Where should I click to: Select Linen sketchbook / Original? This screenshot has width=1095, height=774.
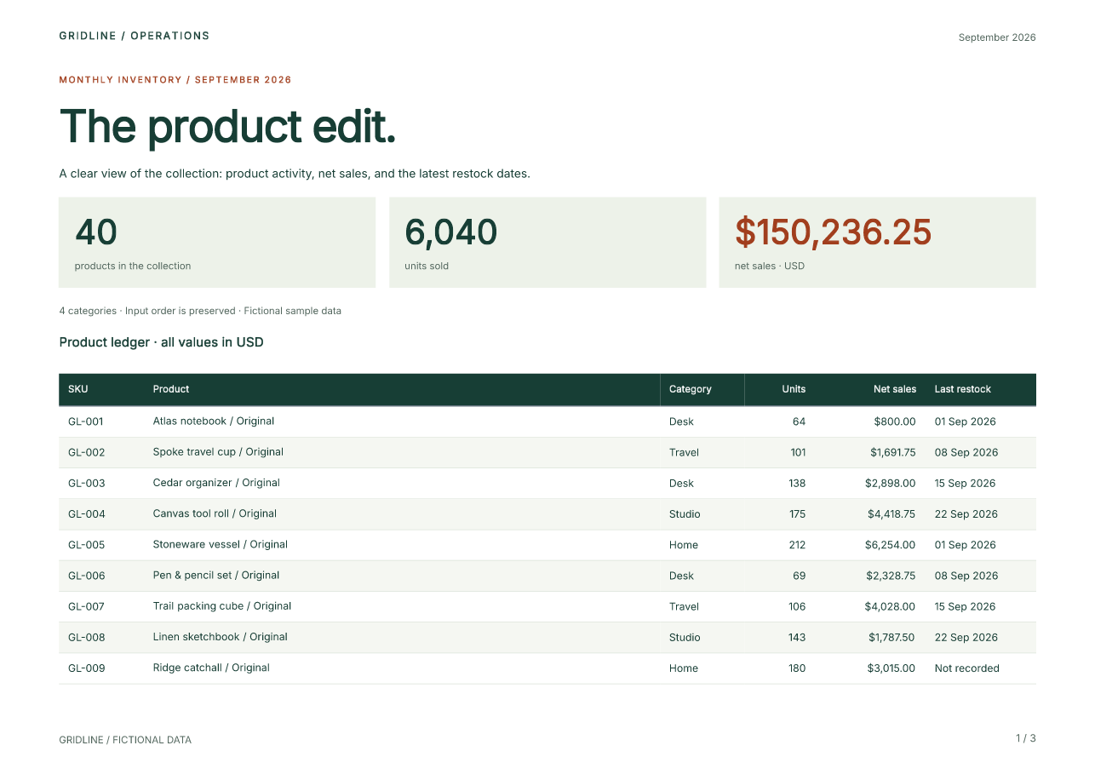(x=221, y=636)
